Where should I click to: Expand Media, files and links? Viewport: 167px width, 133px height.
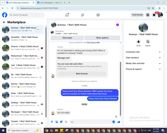[x=143, y=64]
